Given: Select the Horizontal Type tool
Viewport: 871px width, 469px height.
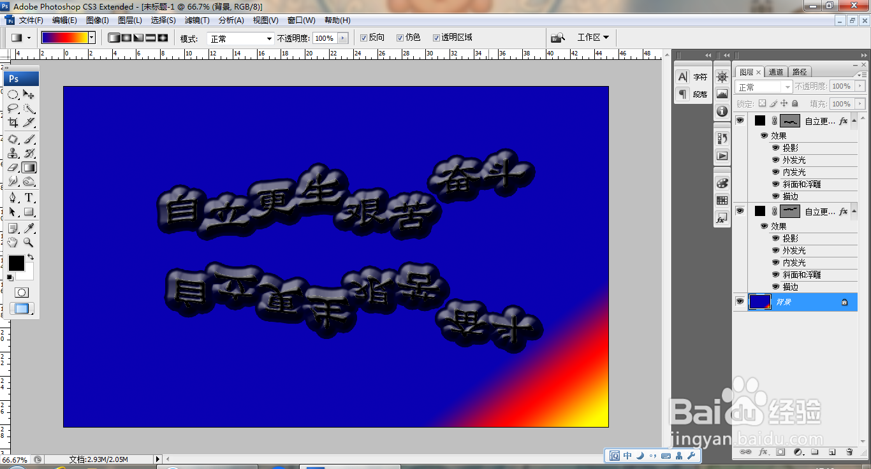Looking at the screenshot, I should (29, 198).
